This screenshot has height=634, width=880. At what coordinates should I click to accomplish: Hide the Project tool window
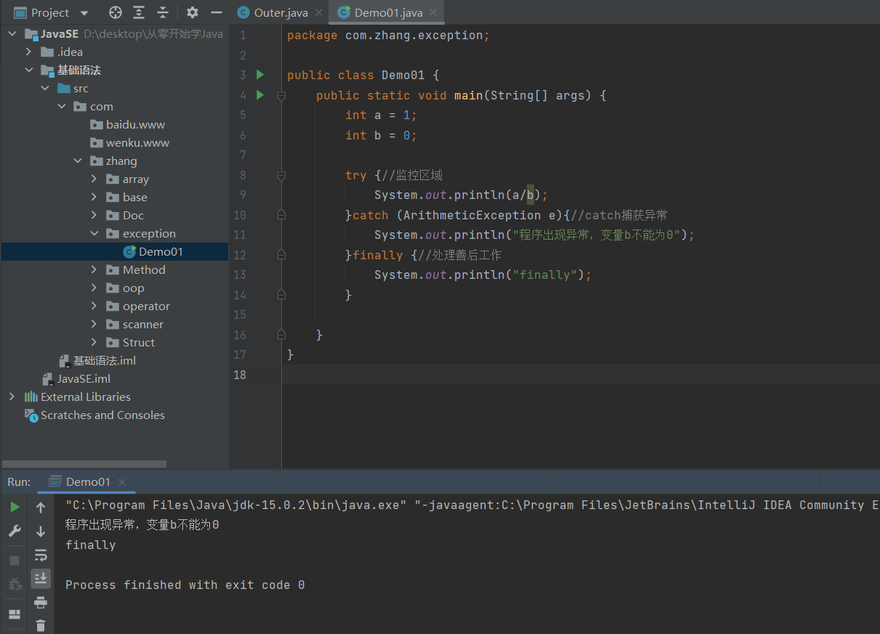pyautogui.click(x=216, y=12)
